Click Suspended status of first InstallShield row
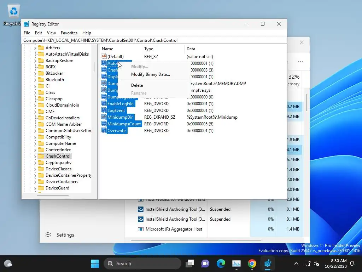 (x=220, y=209)
